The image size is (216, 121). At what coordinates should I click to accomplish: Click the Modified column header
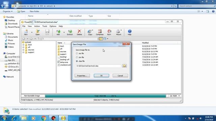point(145,43)
